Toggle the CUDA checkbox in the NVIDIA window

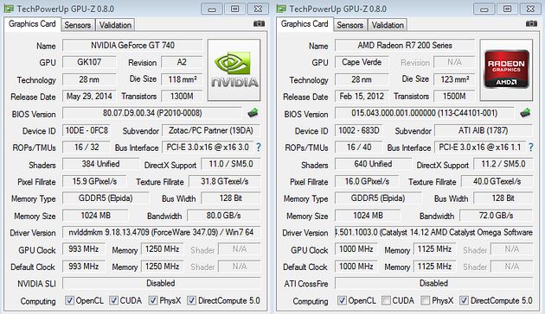pos(113,300)
